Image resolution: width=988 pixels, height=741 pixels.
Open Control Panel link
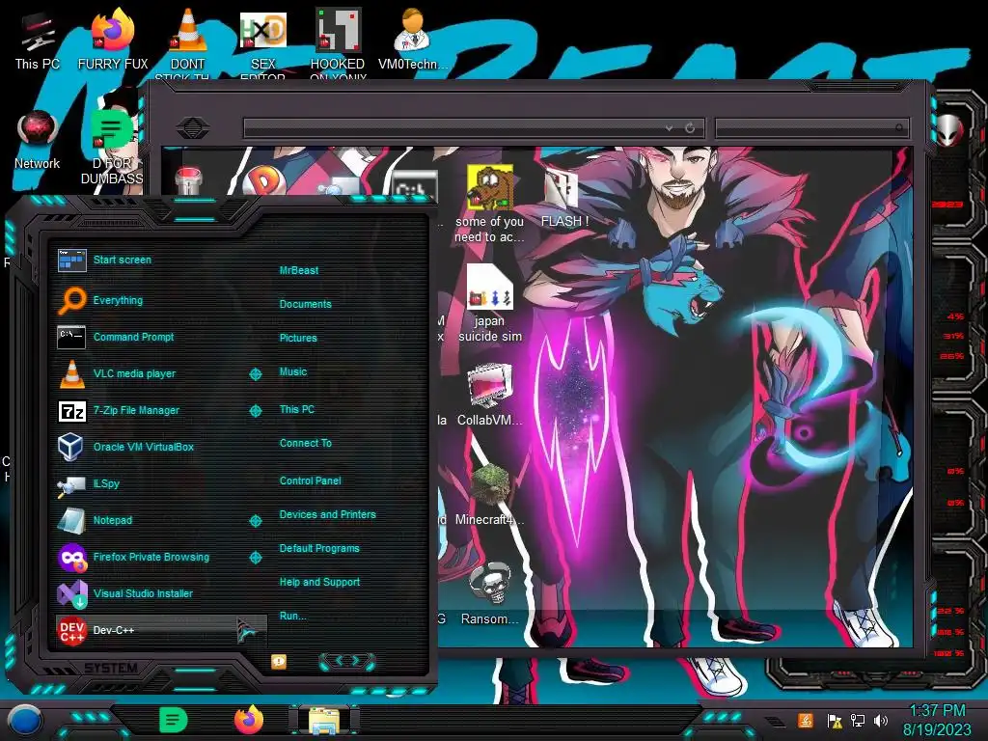[310, 480]
